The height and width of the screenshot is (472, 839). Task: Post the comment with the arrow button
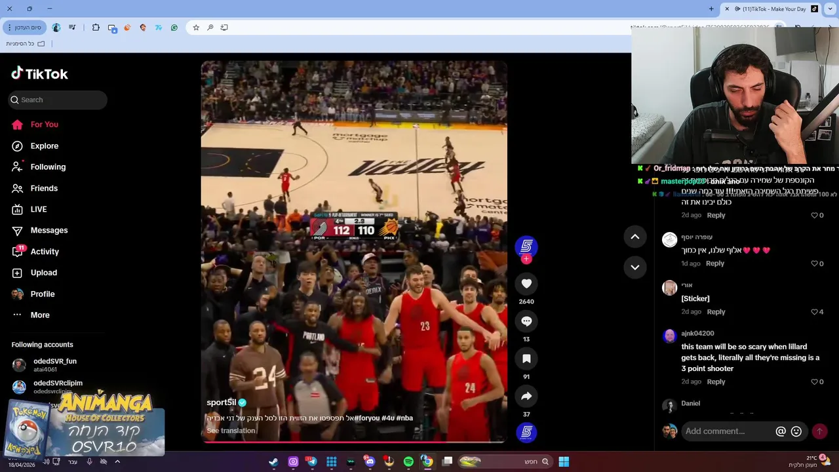click(x=819, y=431)
